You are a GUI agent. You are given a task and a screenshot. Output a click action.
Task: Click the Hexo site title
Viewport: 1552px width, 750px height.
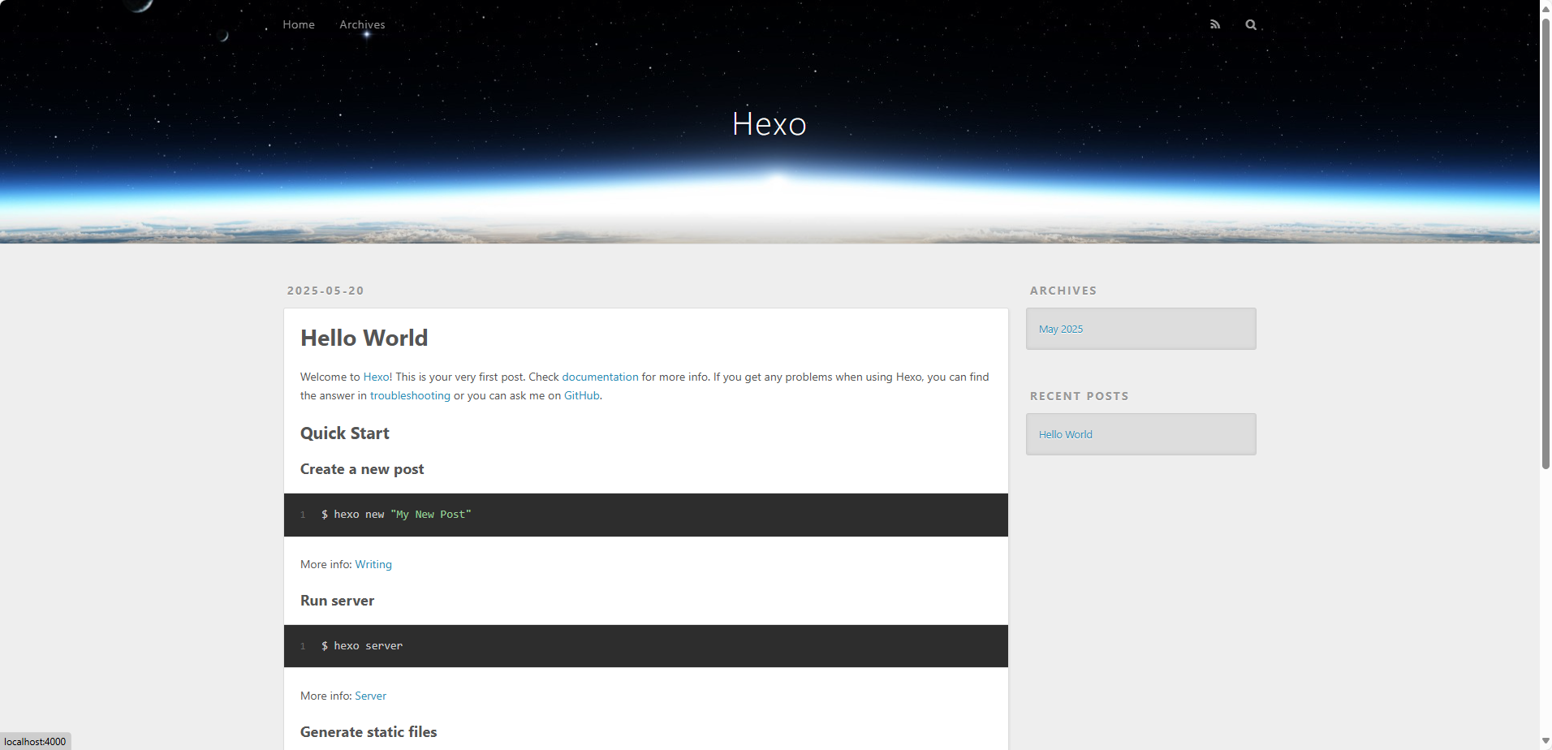(769, 124)
